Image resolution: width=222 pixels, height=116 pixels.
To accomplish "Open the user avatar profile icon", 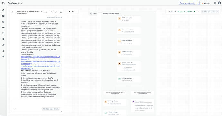I will click(x=219, y=3).
